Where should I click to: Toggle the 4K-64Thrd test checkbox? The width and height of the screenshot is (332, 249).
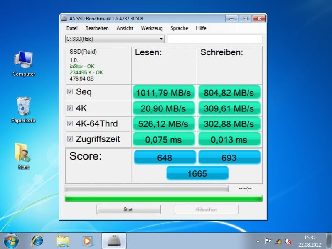(x=70, y=123)
